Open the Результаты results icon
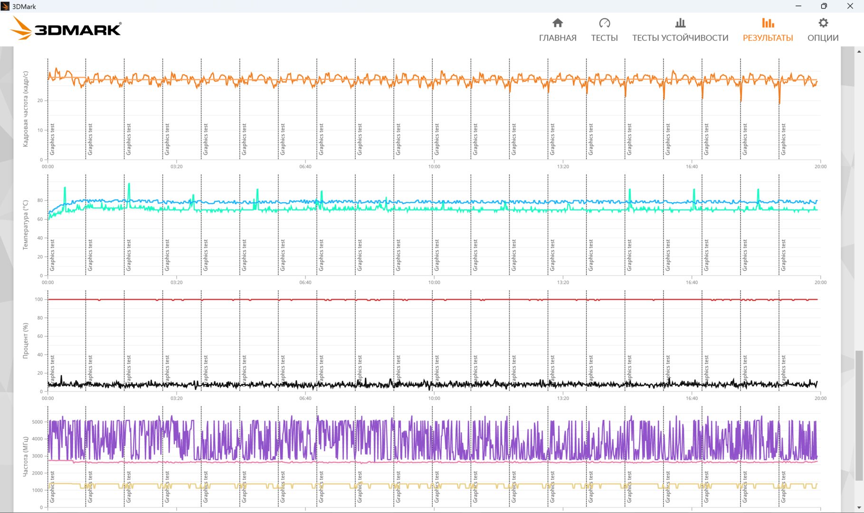864x513 pixels. click(x=768, y=23)
